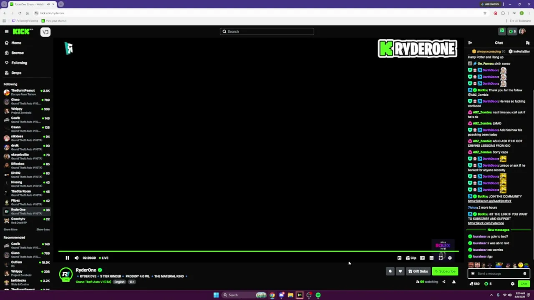The image size is (534, 300).
Task: Report the stream with the warning icon
Action: pyautogui.click(x=454, y=282)
